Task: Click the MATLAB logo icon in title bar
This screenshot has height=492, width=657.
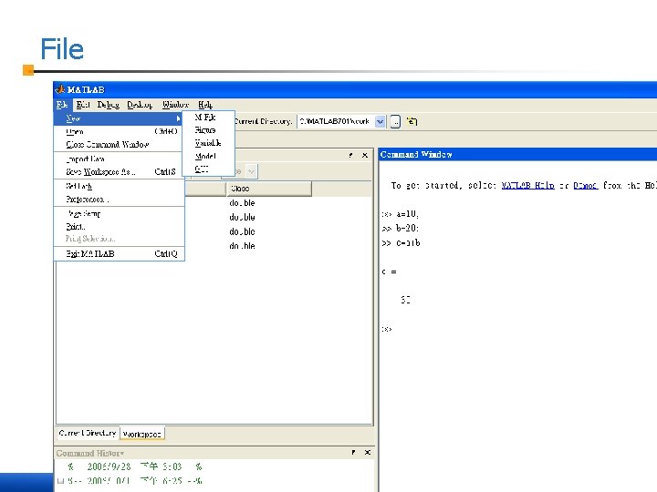Action: coord(60,89)
